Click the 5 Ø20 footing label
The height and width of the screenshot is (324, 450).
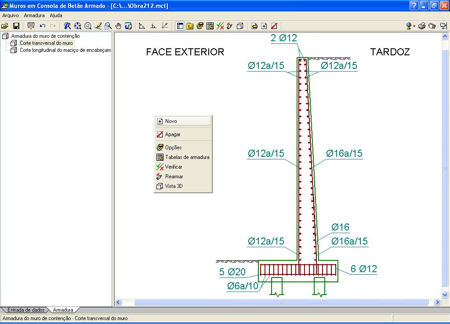[x=232, y=272]
